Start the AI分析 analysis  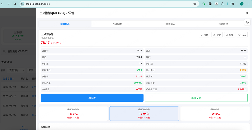point(92,98)
